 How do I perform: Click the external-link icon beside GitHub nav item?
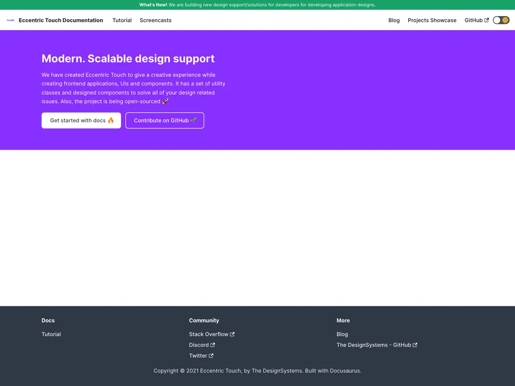click(486, 20)
